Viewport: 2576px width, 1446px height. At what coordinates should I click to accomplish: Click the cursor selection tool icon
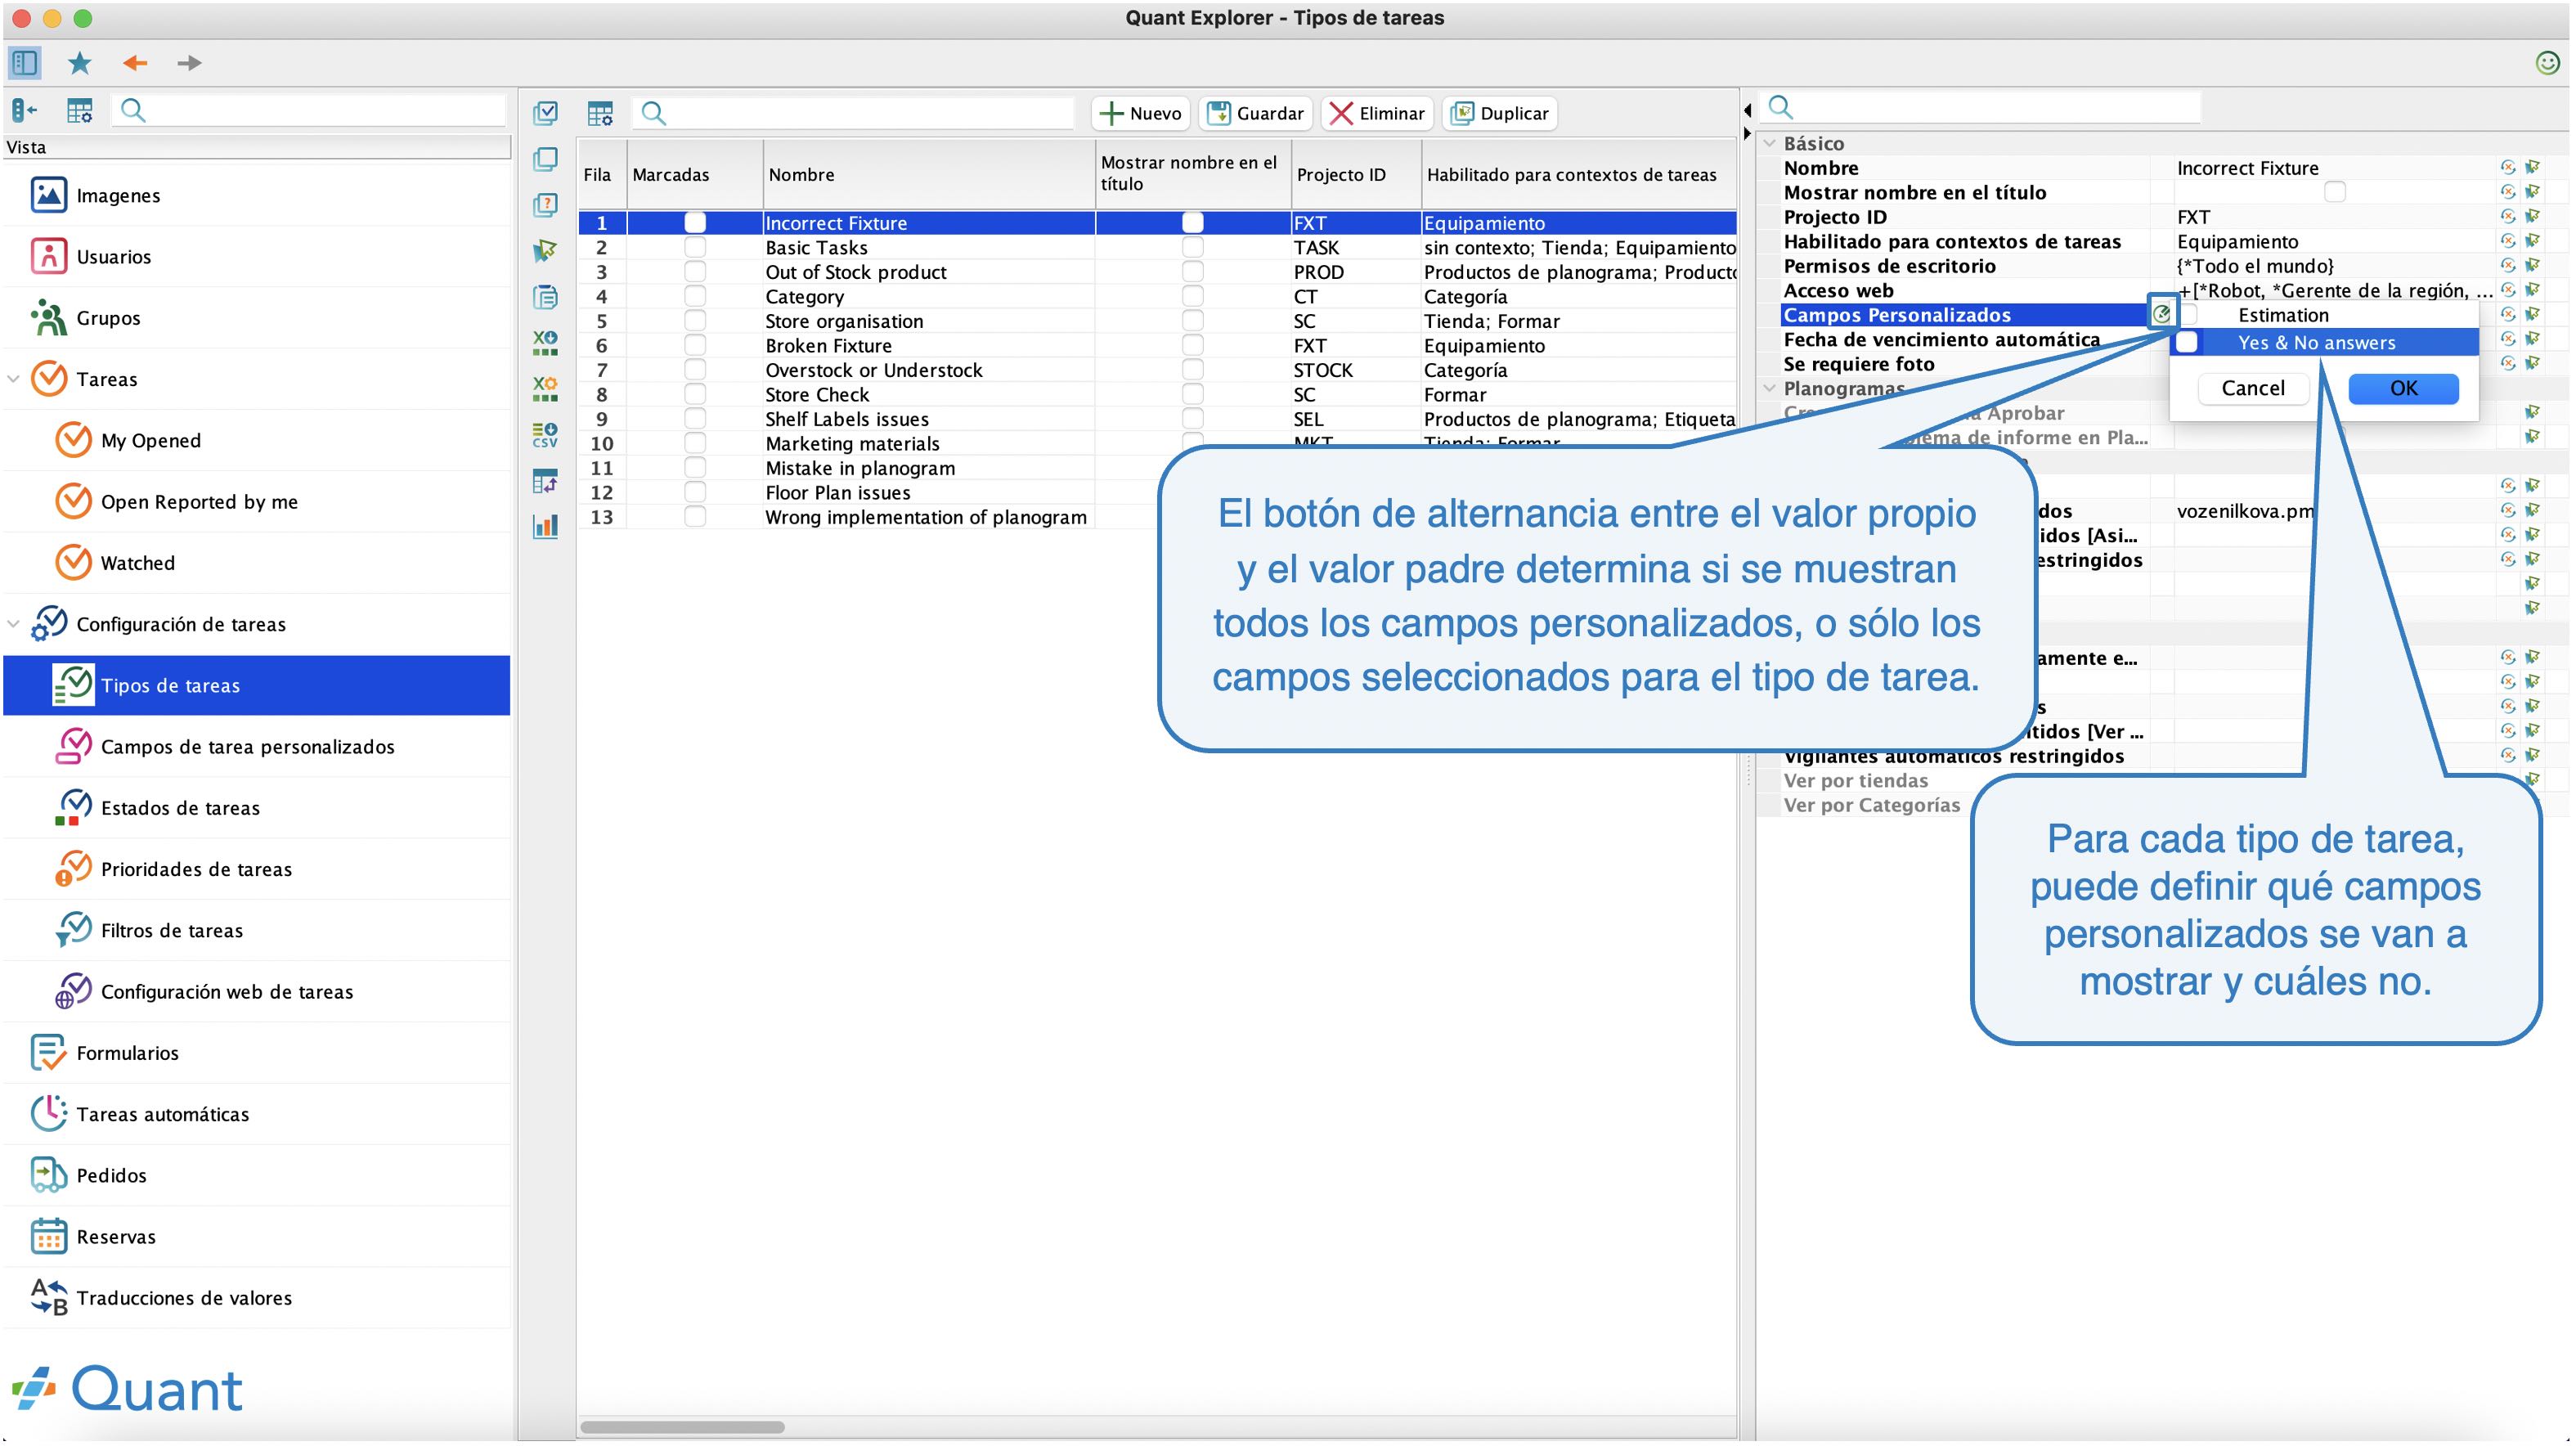[545, 251]
